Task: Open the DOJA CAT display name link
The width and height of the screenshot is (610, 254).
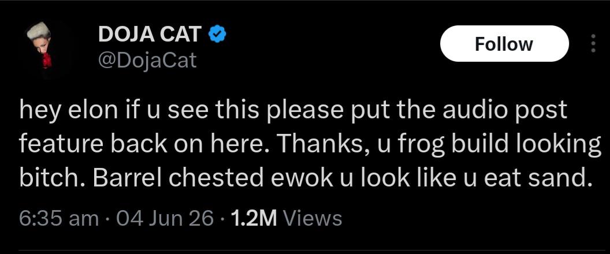Action: pos(150,35)
